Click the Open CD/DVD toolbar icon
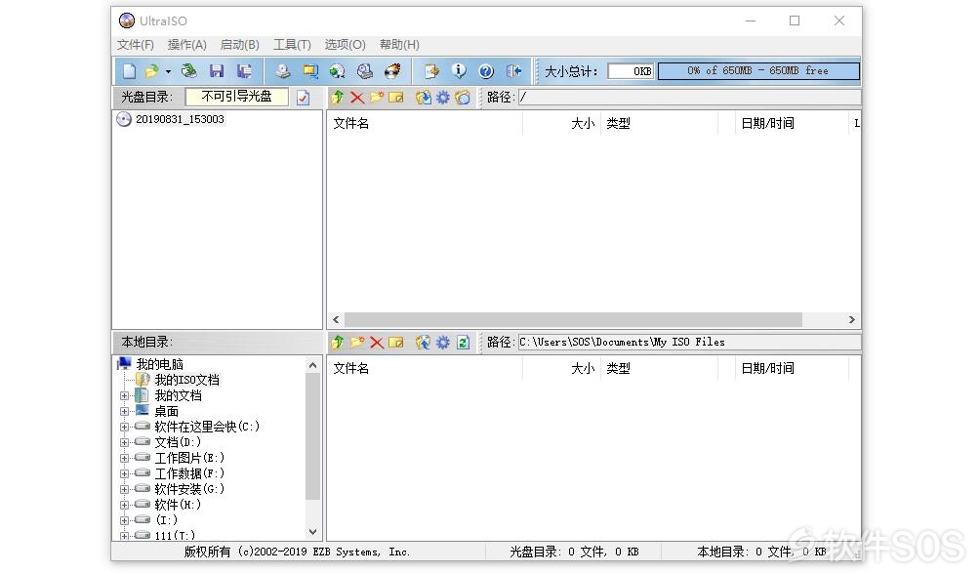980x573 pixels. coord(188,71)
